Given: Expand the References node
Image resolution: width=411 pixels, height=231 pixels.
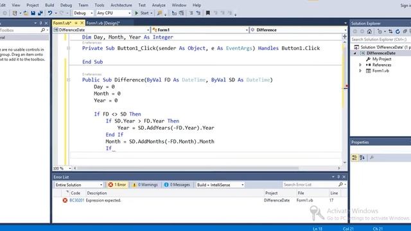Looking at the screenshot, I should [360, 65].
